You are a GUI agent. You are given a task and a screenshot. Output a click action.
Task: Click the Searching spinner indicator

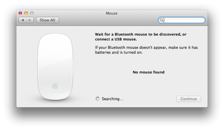(98, 99)
